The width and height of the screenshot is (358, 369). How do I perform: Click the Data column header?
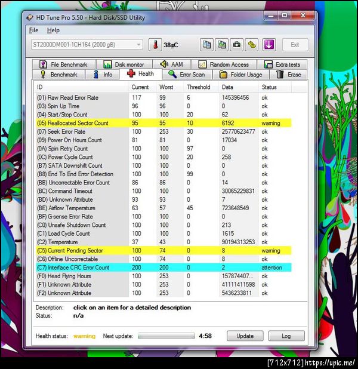239,87
